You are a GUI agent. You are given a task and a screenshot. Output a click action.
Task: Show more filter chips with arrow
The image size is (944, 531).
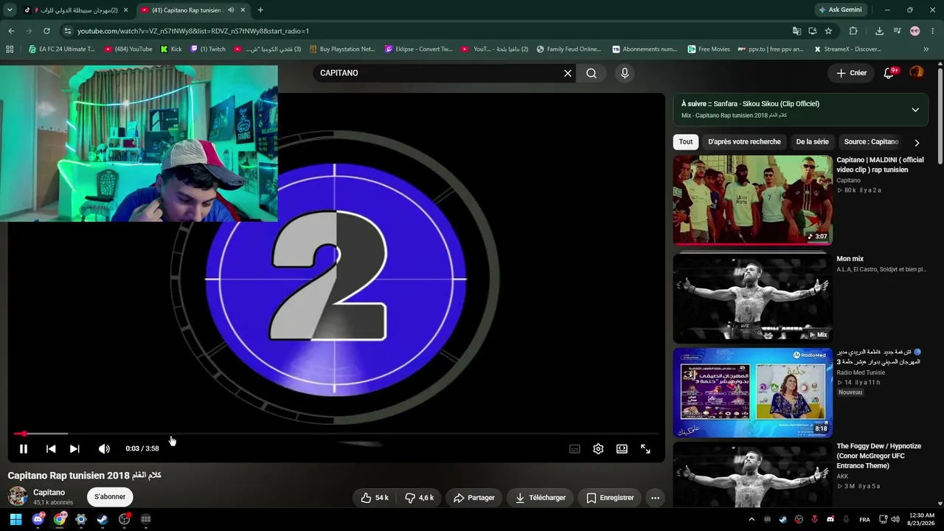click(917, 142)
